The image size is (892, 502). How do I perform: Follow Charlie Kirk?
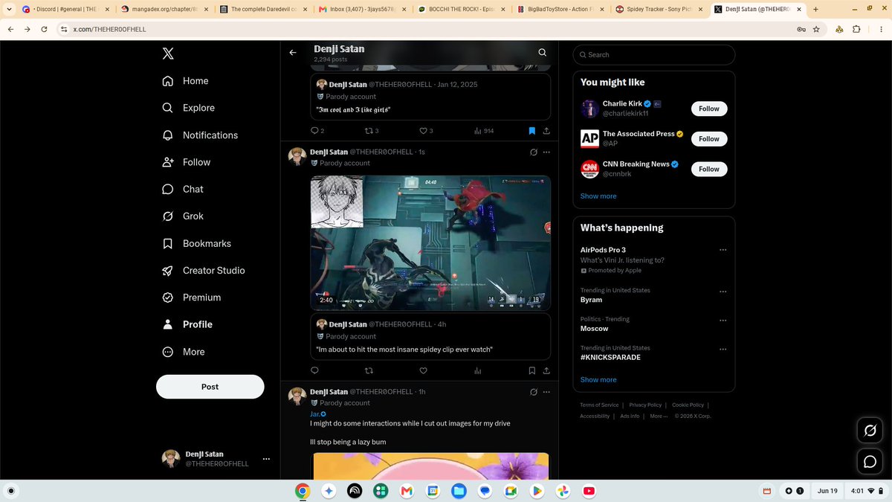coord(709,109)
